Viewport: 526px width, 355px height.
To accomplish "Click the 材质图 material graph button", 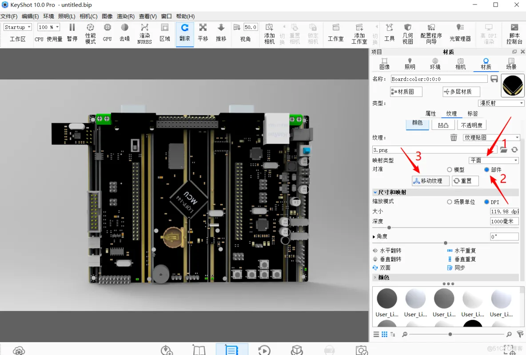I will coord(406,92).
